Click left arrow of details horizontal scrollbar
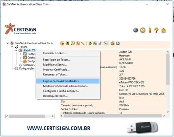This screenshot has width=174, height=137. pyautogui.click(x=62, y=116)
